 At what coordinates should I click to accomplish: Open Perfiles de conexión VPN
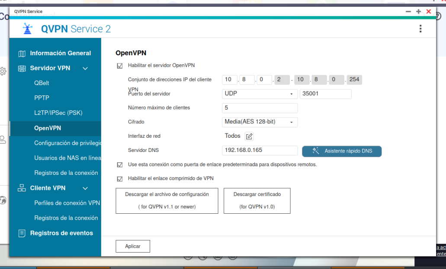67,203
